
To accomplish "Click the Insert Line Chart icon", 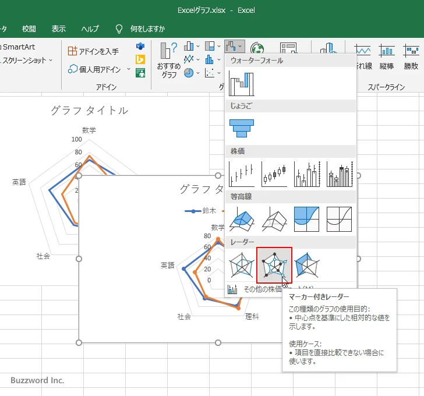I will click(189, 59).
